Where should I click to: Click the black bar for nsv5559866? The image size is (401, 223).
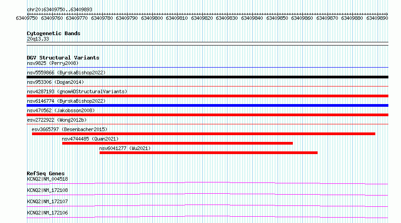pyautogui.click(x=207, y=77)
